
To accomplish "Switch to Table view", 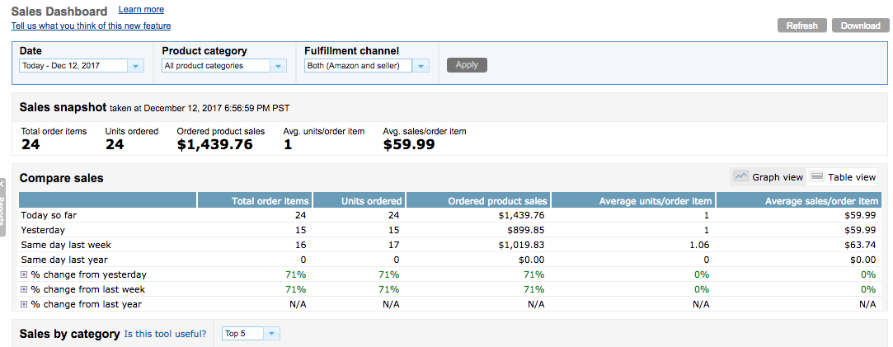I will click(843, 177).
